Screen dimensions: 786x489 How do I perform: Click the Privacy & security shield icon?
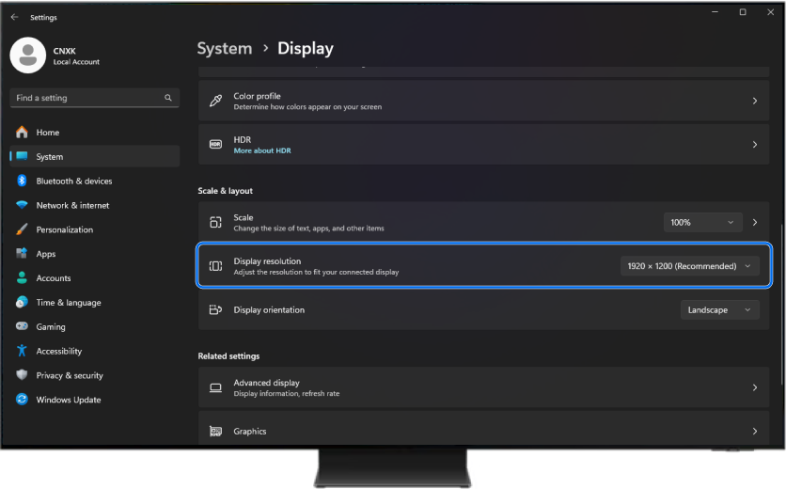click(x=22, y=375)
